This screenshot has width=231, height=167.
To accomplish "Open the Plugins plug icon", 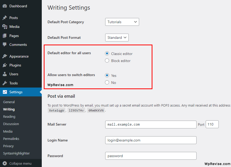I will pyautogui.click(x=5, y=65).
